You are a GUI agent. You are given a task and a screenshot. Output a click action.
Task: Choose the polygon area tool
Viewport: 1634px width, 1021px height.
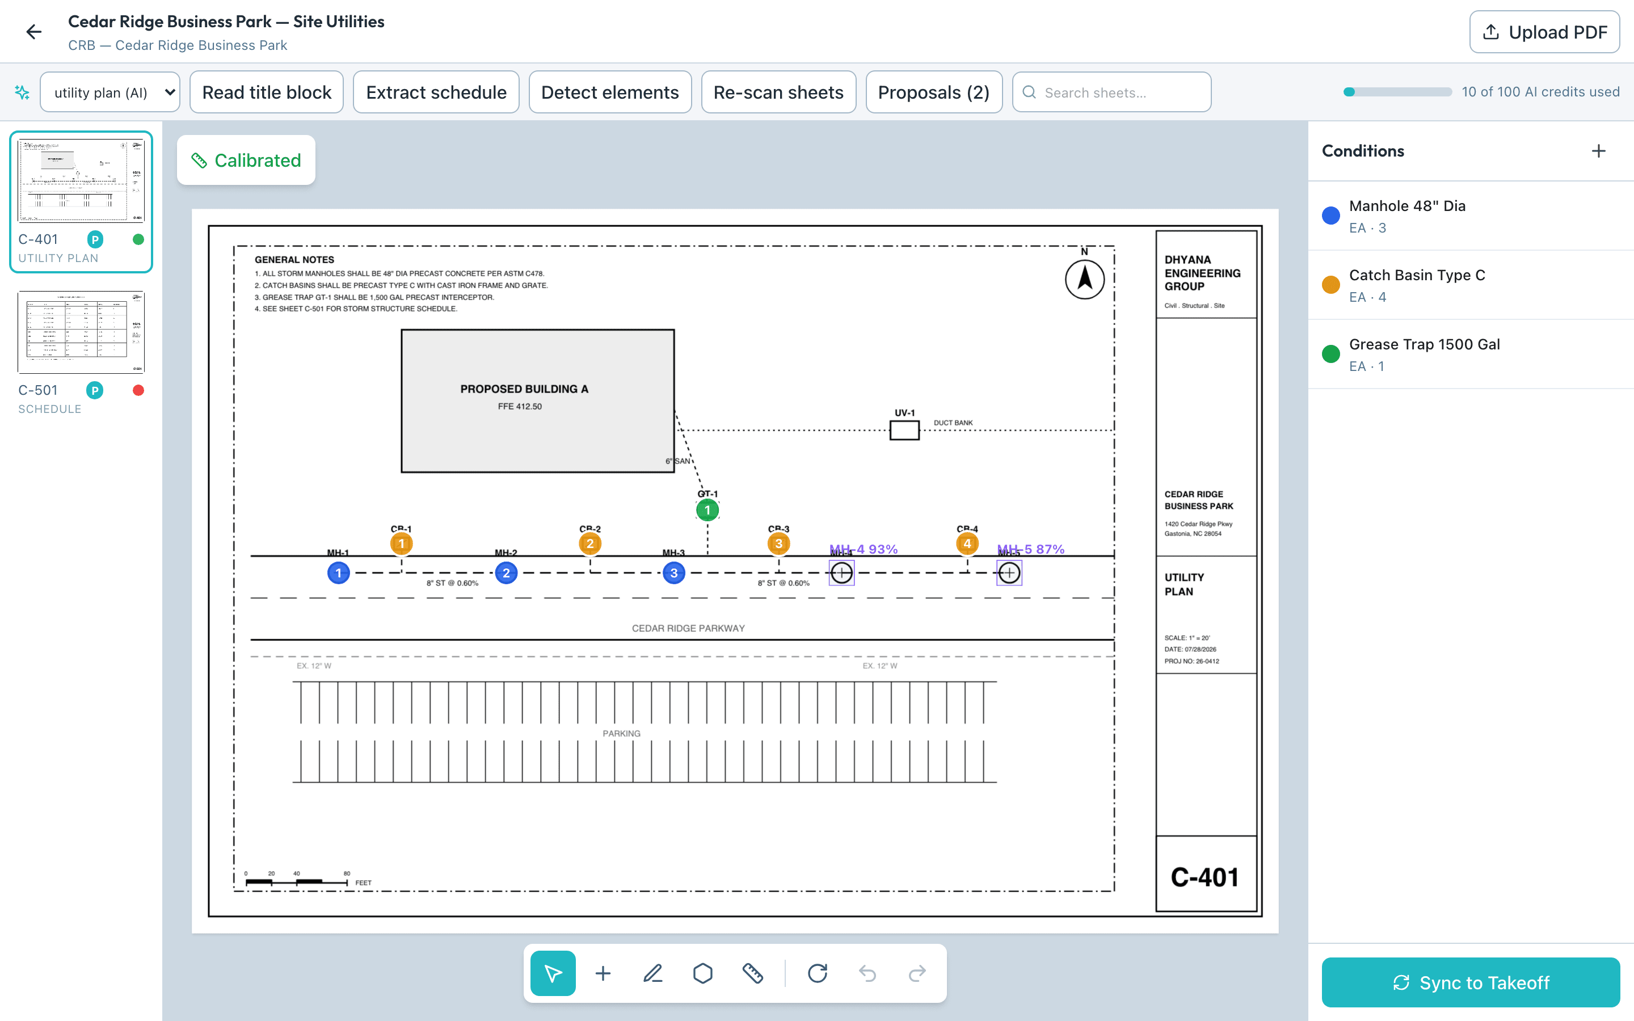[703, 973]
